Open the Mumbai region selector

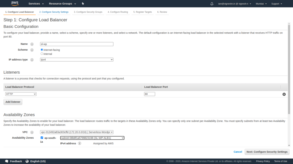click(261, 4)
